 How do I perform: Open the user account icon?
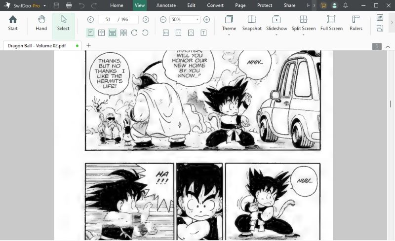click(x=334, y=5)
